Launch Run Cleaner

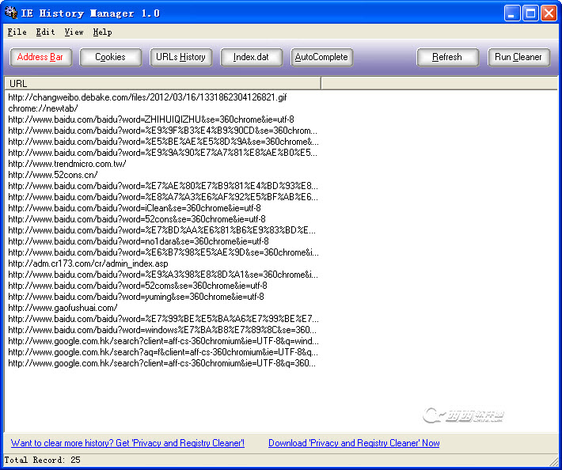tap(518, 57)
